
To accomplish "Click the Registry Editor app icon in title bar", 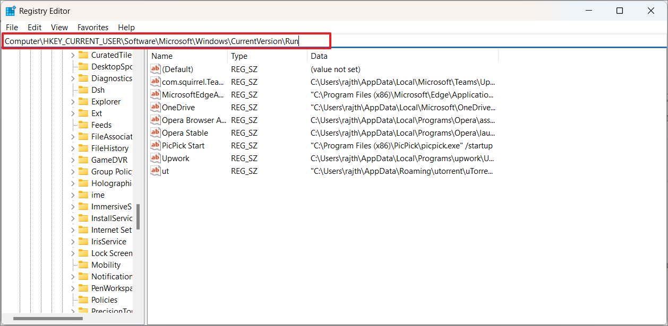I will pyautogui.click(x=10, y=11).
